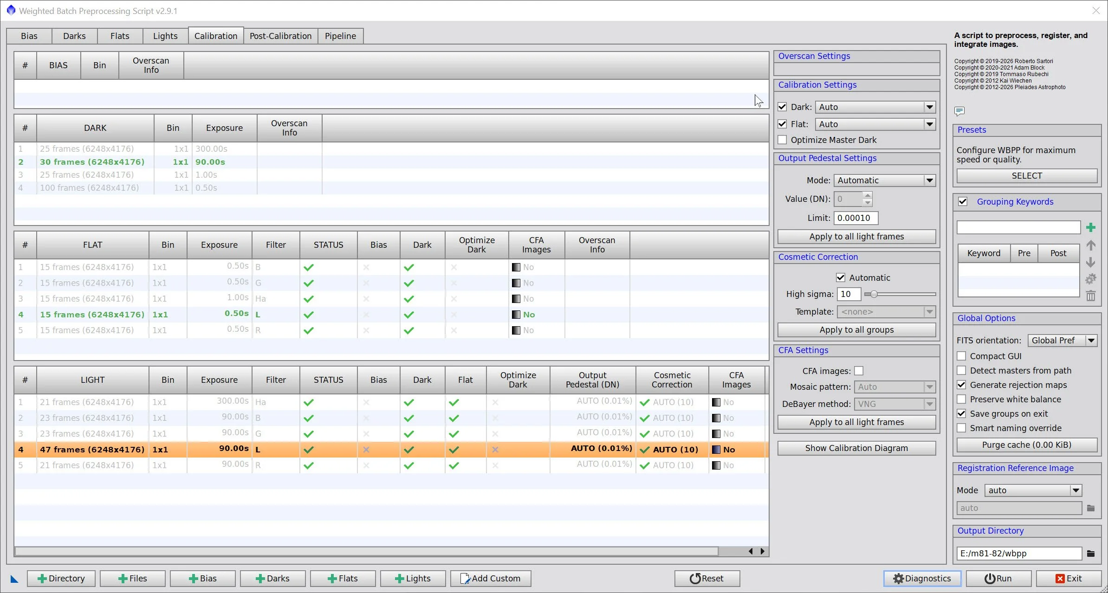Click the trash delete keyword icon

[x=1091, y=296]
